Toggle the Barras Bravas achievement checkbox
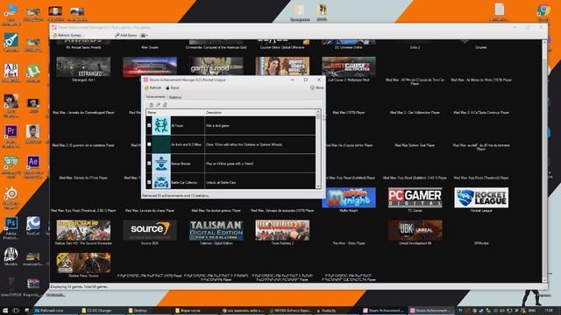Viewport: 561px width, 315px height. tap(149, 164)
